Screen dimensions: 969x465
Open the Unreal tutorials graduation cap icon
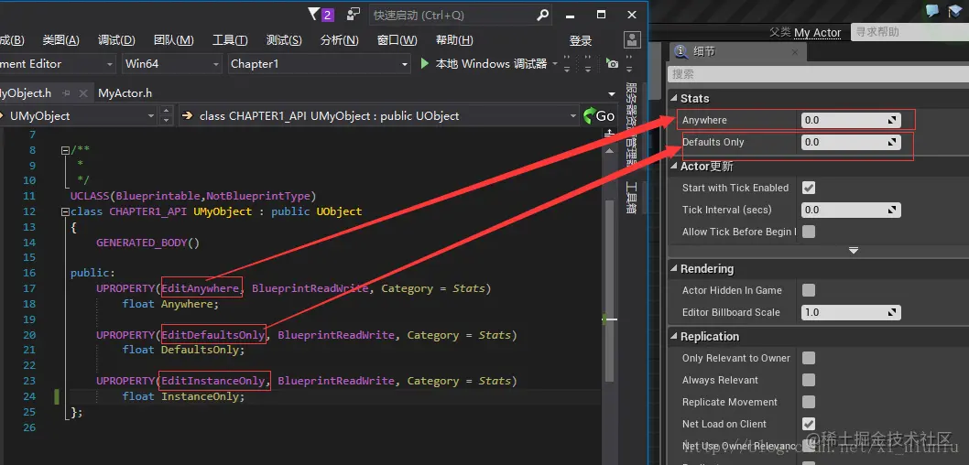[x=956, y=10]
